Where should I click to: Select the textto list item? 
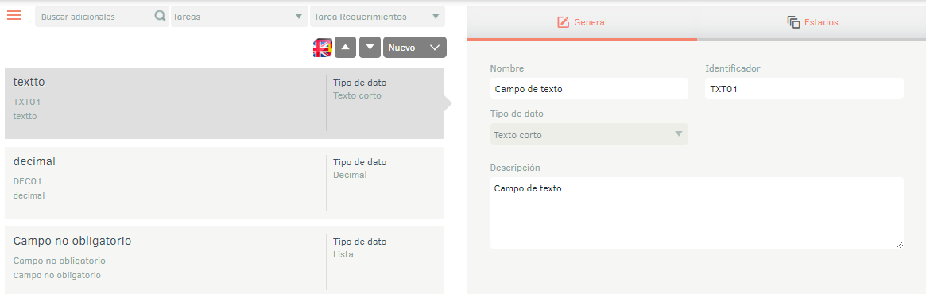point(224,103)
